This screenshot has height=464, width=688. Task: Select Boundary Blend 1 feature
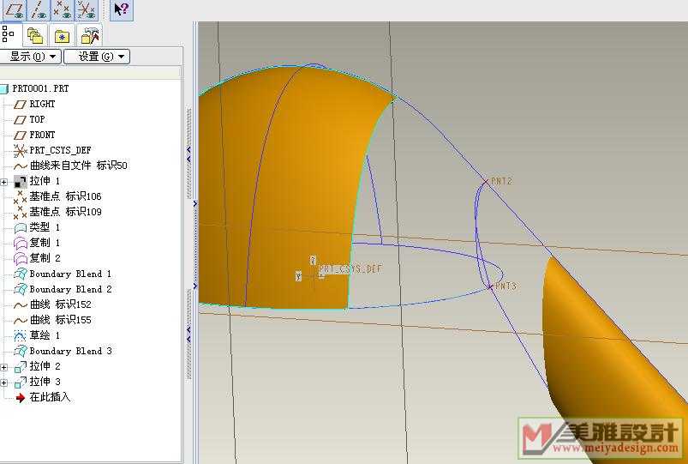[70, 274]
